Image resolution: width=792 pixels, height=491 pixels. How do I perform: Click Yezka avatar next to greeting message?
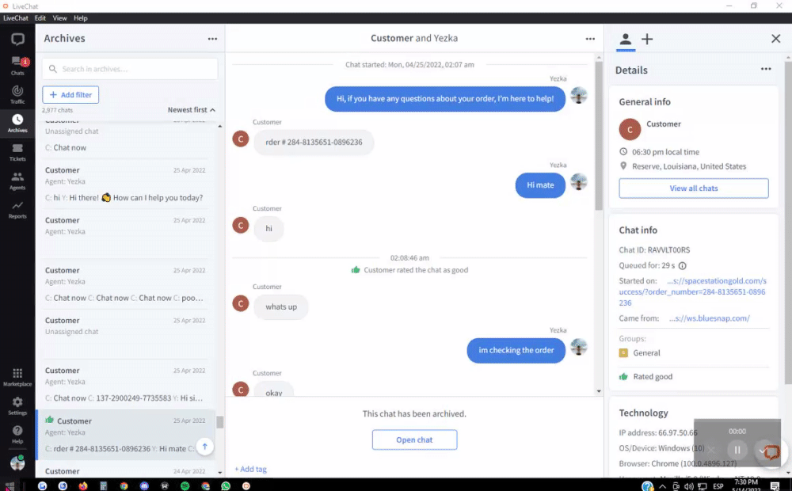pyautogui.click(x=579, y=96)
